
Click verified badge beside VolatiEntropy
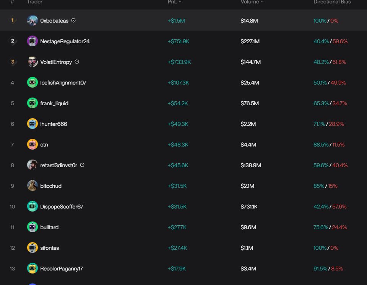tap(77, 62)
